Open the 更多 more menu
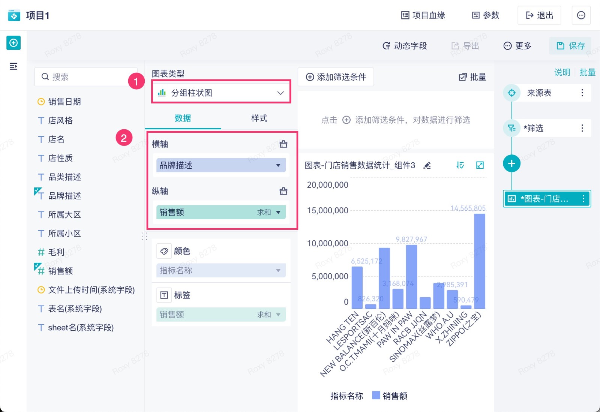The height and width of the screenshot is (412, 600). (x=517, y=46)
